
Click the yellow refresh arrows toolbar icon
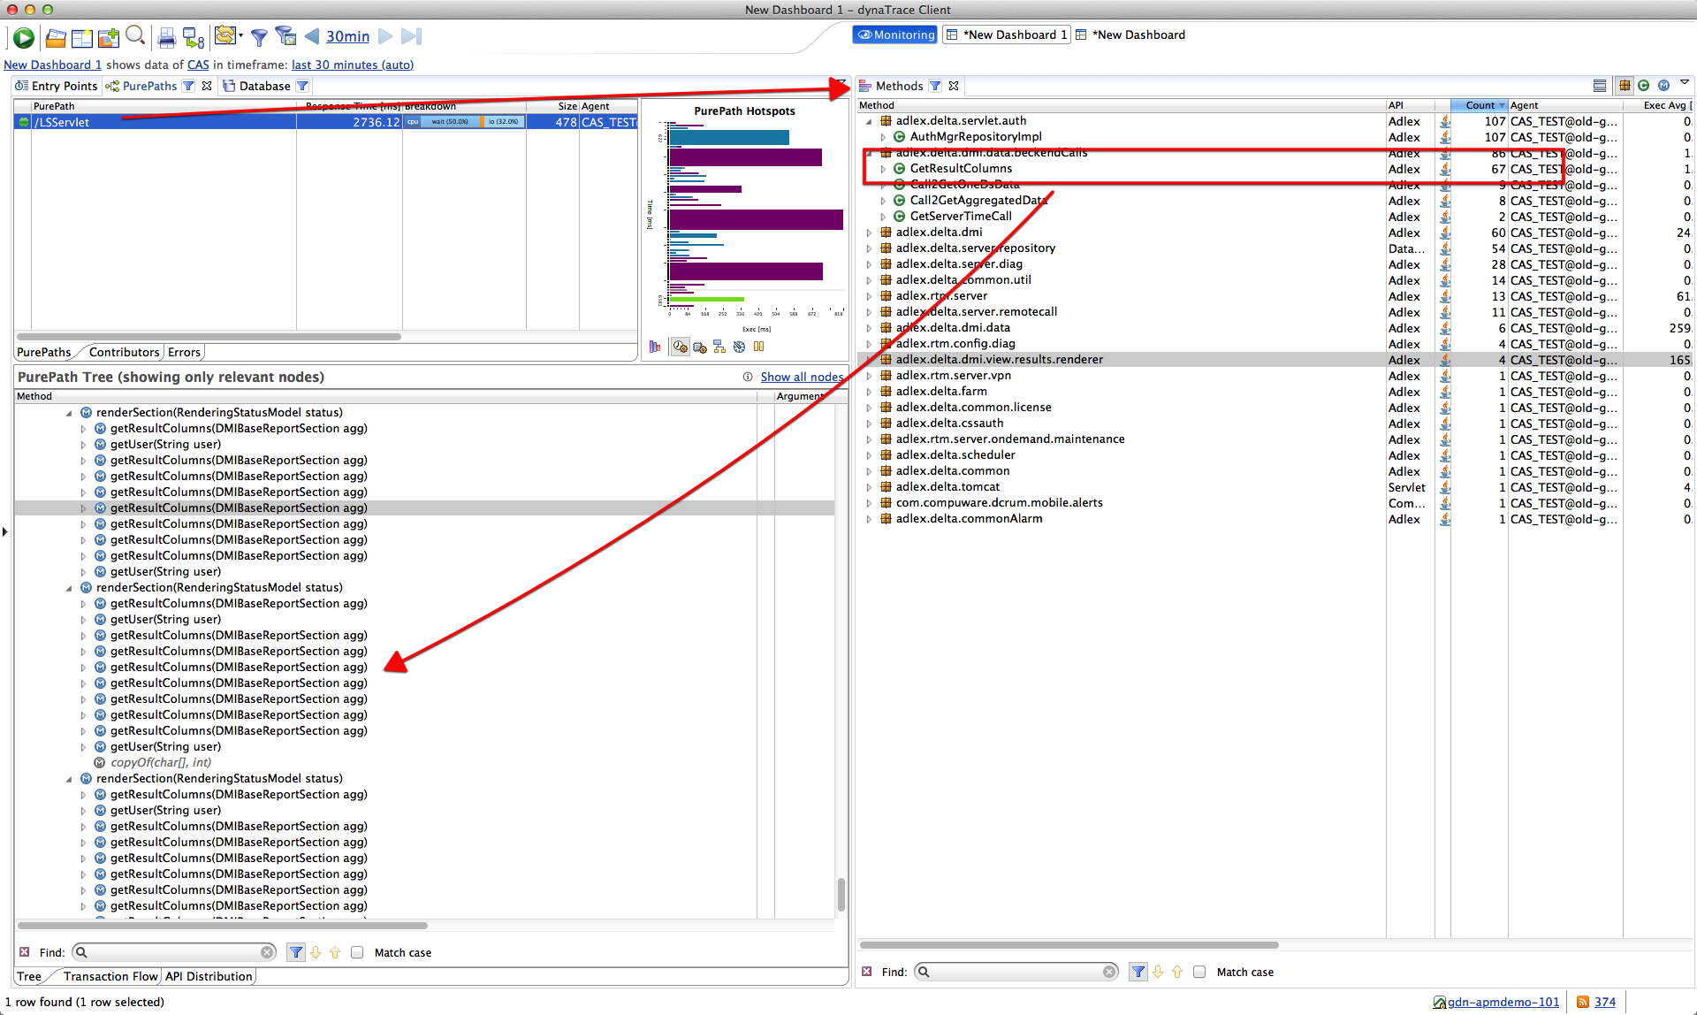pos(224,35)
